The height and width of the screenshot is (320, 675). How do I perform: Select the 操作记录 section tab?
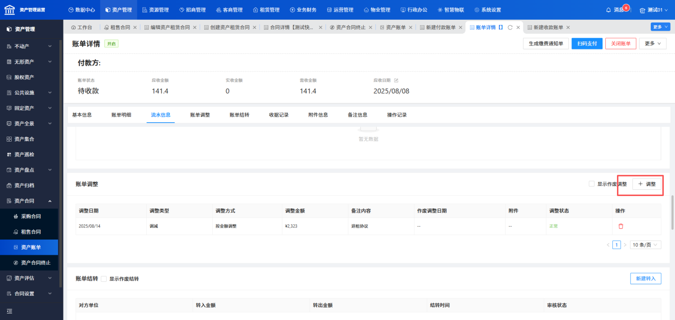[397, 115]
